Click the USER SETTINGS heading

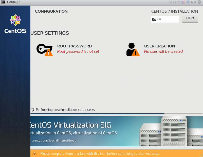(x=50, y=33)
